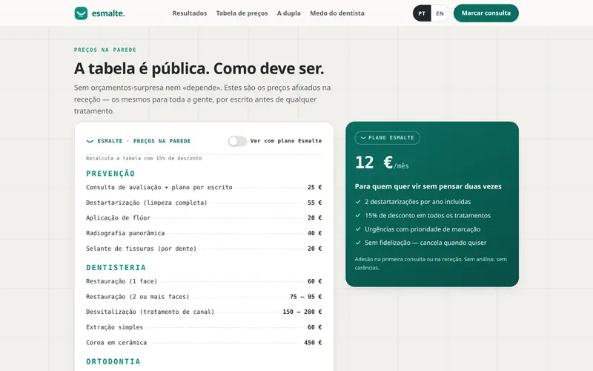Viewport: 593px width, 371px height.
Task: Select the Selante de fissuras (por dente) row
Action: click(204, 249)
